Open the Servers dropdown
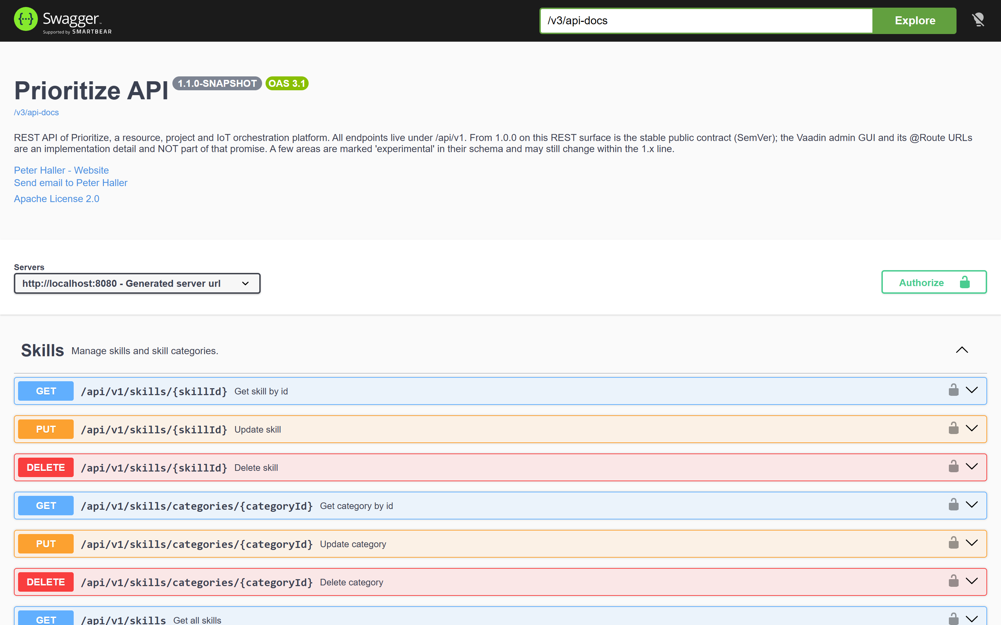Viewport: 1001px width, 625px height. click(137, 284)
